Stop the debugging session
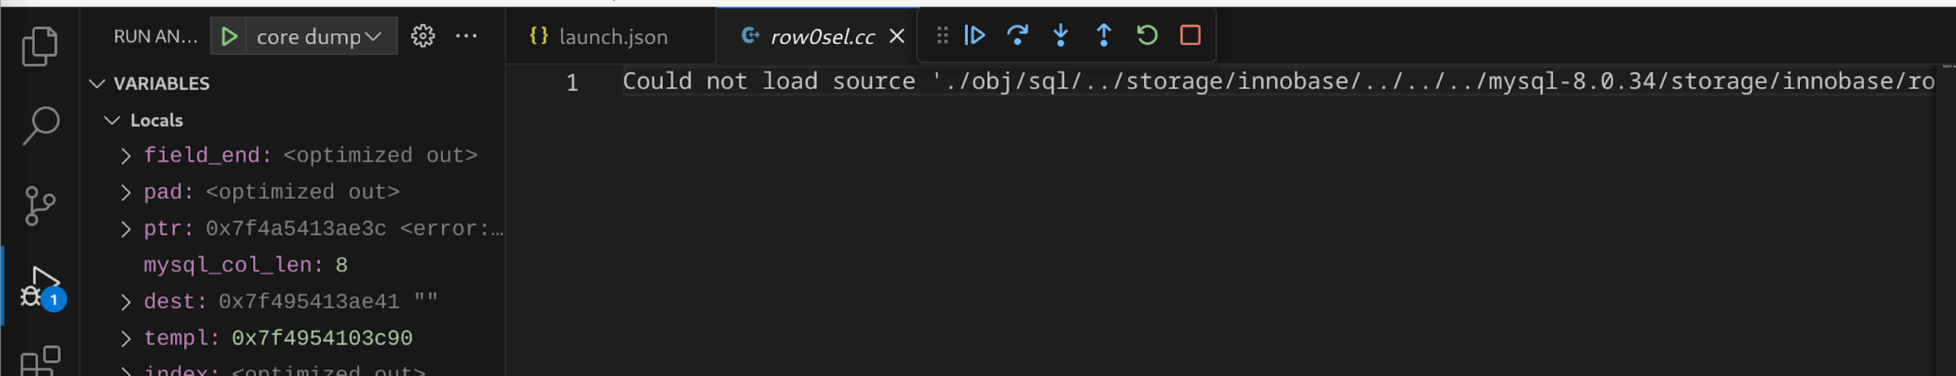Viewport: 1956px width, 376px height. coord(1190,35)
